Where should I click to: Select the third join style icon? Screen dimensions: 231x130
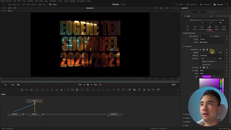coord(207,68)
